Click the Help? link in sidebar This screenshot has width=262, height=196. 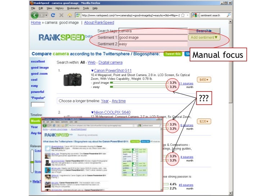37,181
